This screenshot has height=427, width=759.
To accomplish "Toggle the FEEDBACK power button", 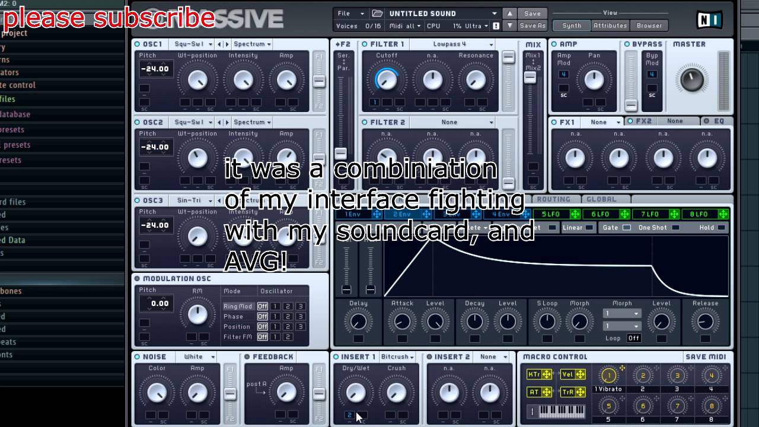I will [x=247, y=356].
